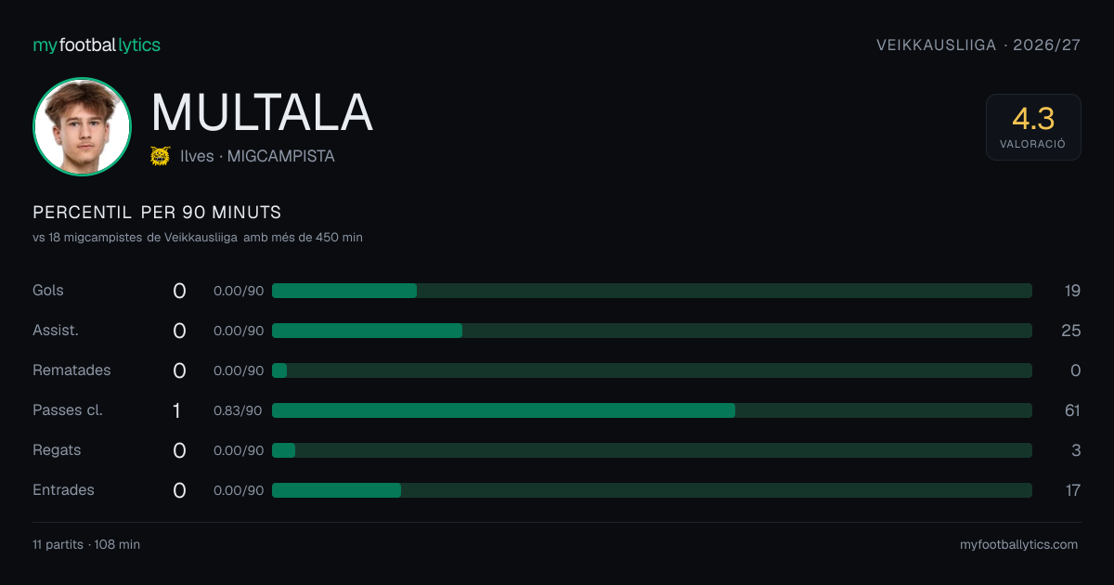The height and width of the screenshot is (585, 1114).
Task: Open Multala's player portrait photo
Action: [x=82, y=126]
